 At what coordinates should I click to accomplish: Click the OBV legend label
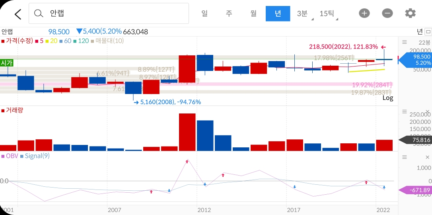pos(10,156)
